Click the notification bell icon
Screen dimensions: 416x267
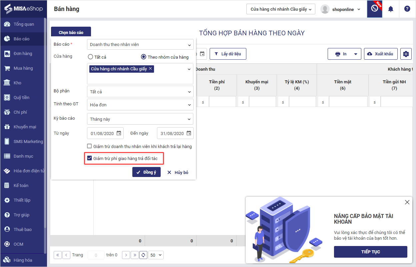(x=391, y=9)
